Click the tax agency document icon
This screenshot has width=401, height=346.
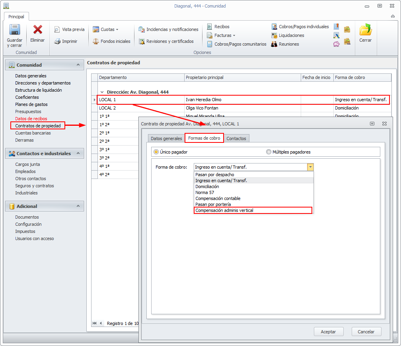click(x=336, y=35)
